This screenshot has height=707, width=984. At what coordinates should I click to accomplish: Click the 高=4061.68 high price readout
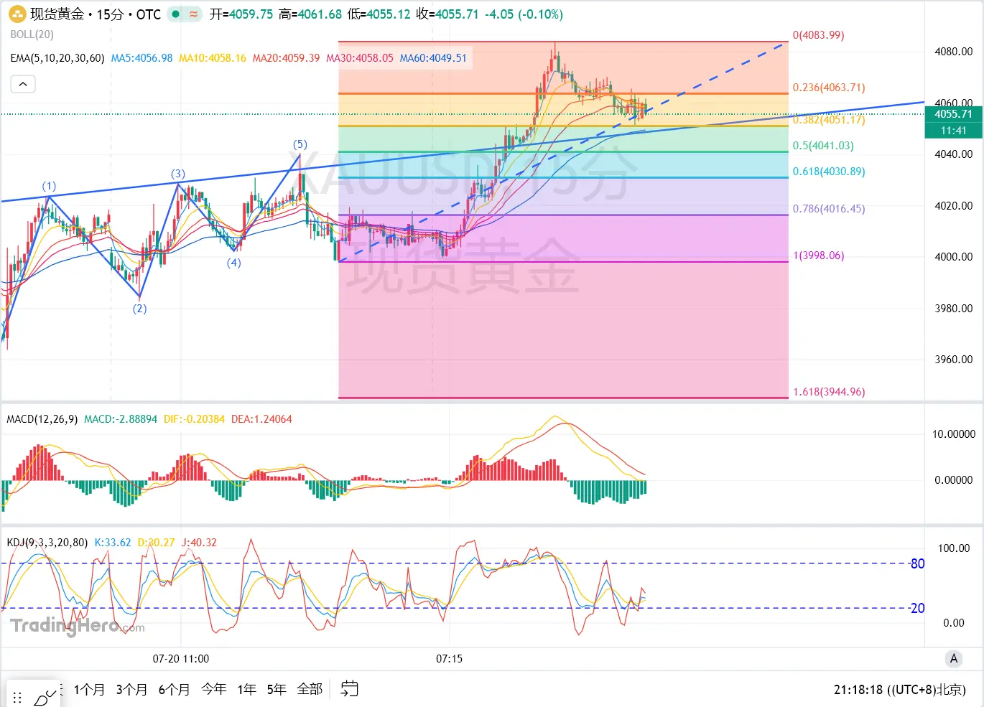(x=310, y=14)
